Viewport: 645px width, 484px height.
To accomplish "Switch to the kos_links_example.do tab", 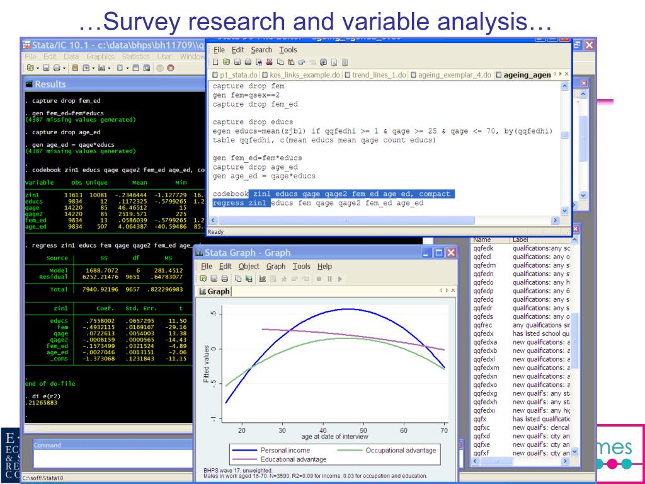I will (x=301, y=75).
